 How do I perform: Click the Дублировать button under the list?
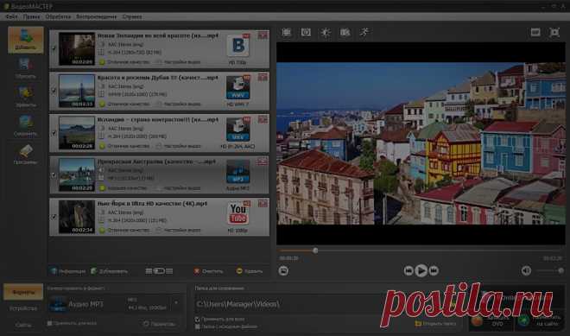click(109, 271)
